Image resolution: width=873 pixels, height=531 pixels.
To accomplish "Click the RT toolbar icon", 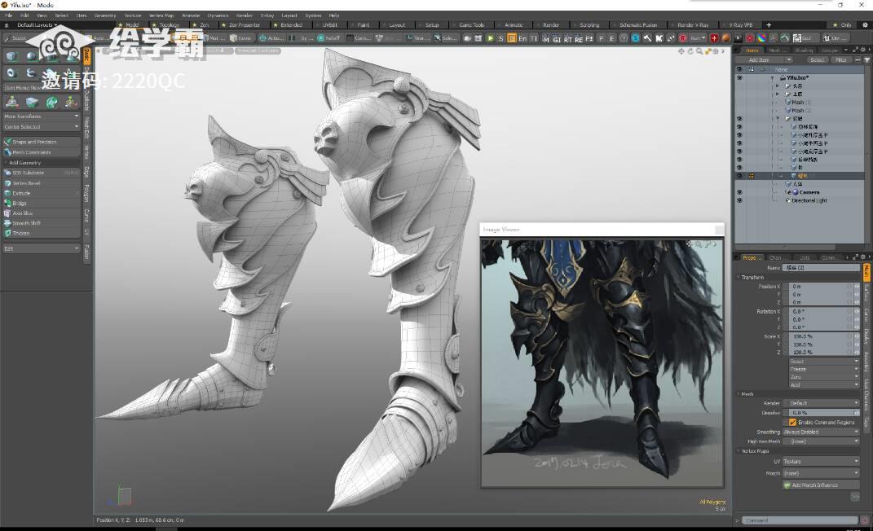I will (568, 39).
